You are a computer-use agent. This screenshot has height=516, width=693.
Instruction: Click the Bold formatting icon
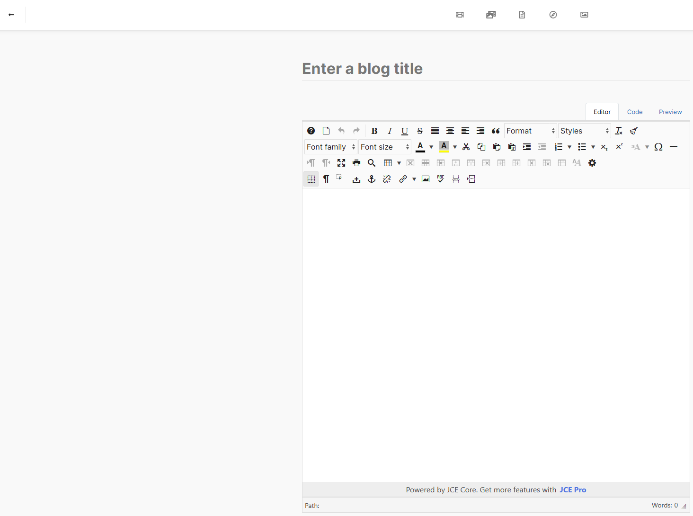tap(374, 131)
